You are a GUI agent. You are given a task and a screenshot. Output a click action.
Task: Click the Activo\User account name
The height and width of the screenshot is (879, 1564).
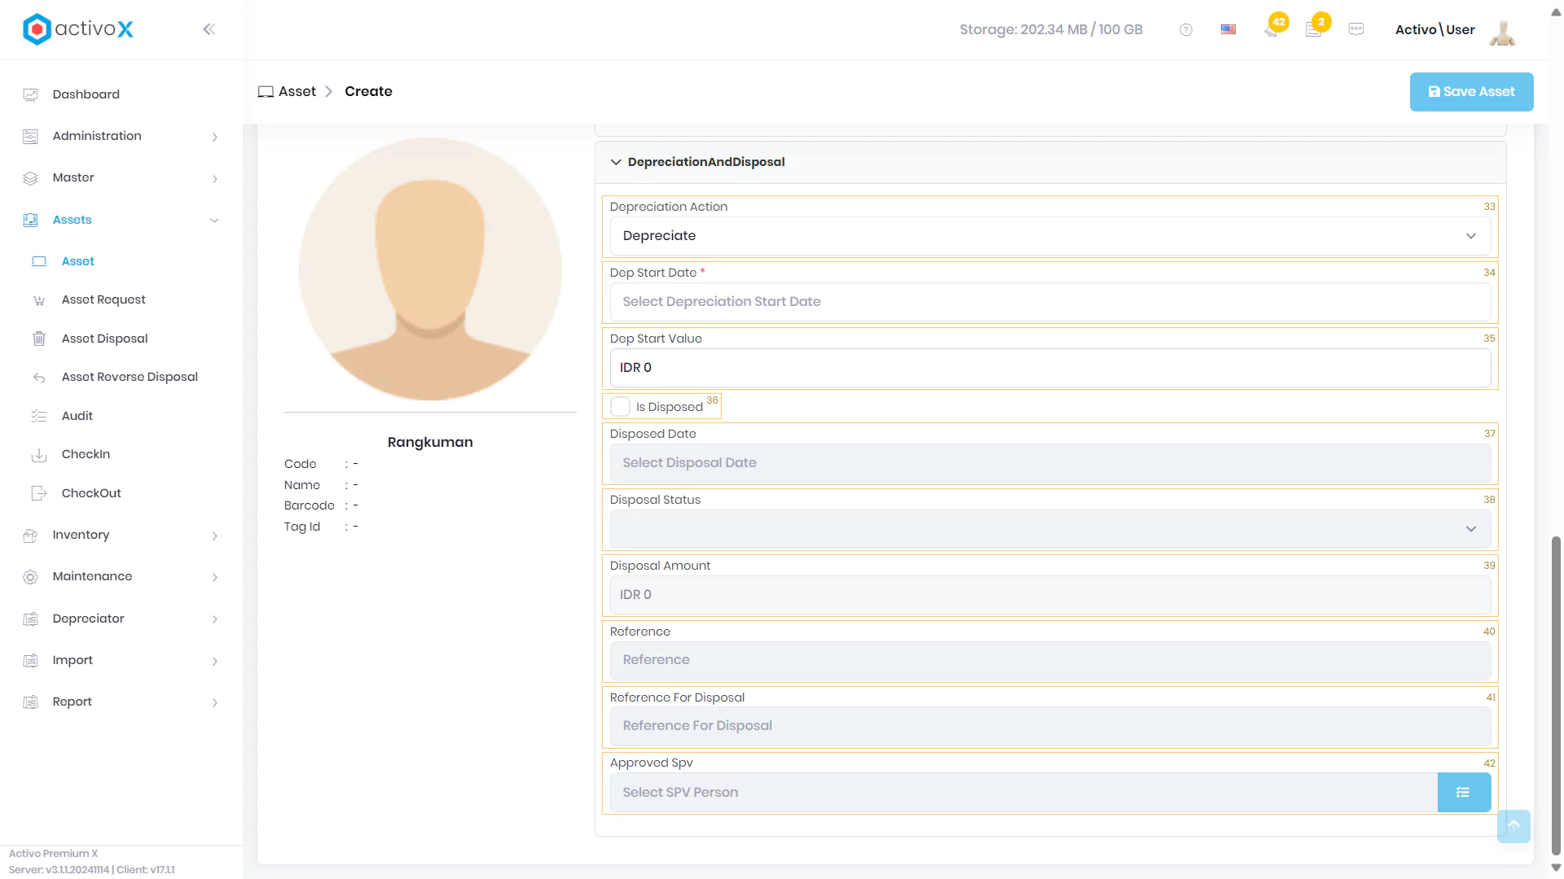point(1434,29)
